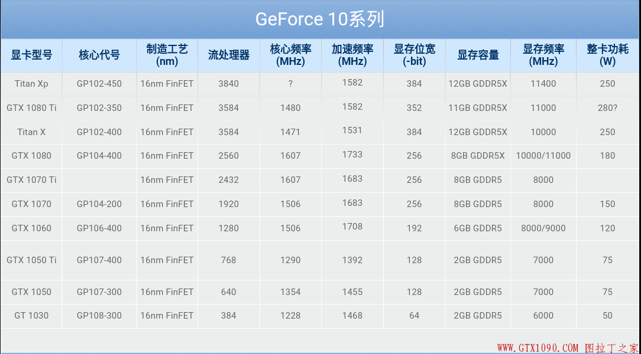This screenshot has width=641, height=354.
Task: Click the GP102-400 core code cell
Action: tap(99, 132)
